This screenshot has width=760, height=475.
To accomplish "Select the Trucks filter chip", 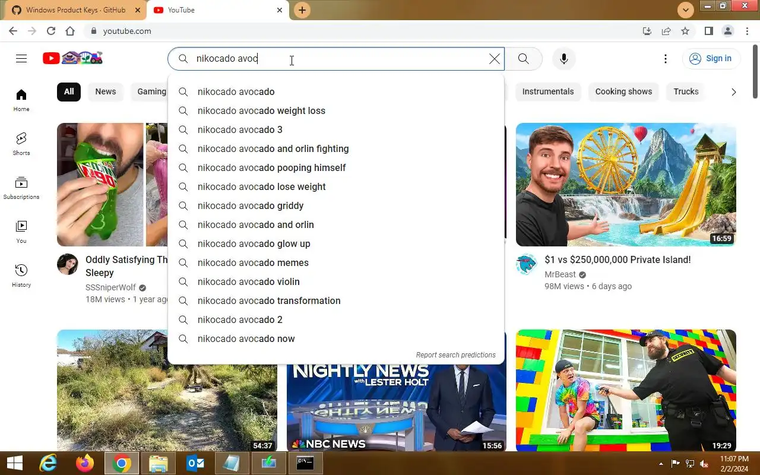I will click(x=686, y=91).
